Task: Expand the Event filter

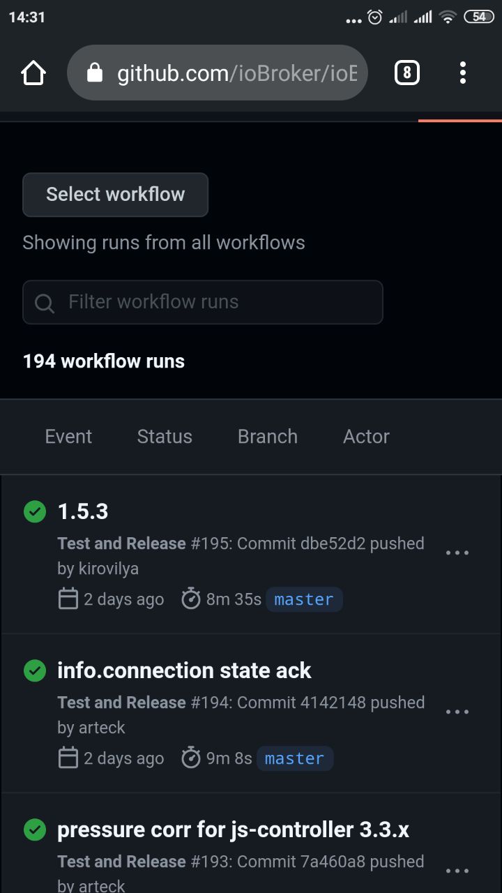Action: [x=68, y=437]
